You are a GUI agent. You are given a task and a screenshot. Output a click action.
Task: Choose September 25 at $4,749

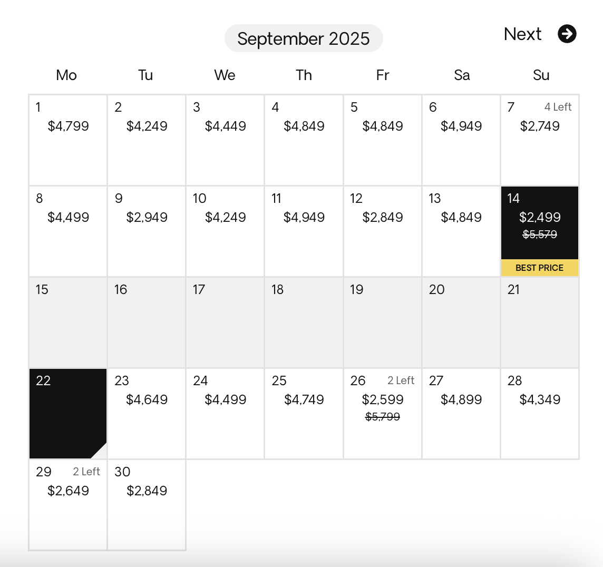304,413
